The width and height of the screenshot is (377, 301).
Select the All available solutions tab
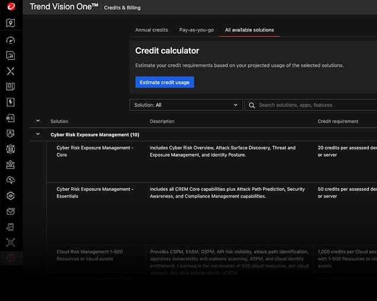[x=249, y=30]
